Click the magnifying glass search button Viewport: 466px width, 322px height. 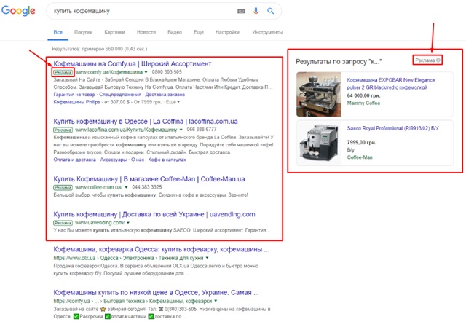(x=270, y=11)
